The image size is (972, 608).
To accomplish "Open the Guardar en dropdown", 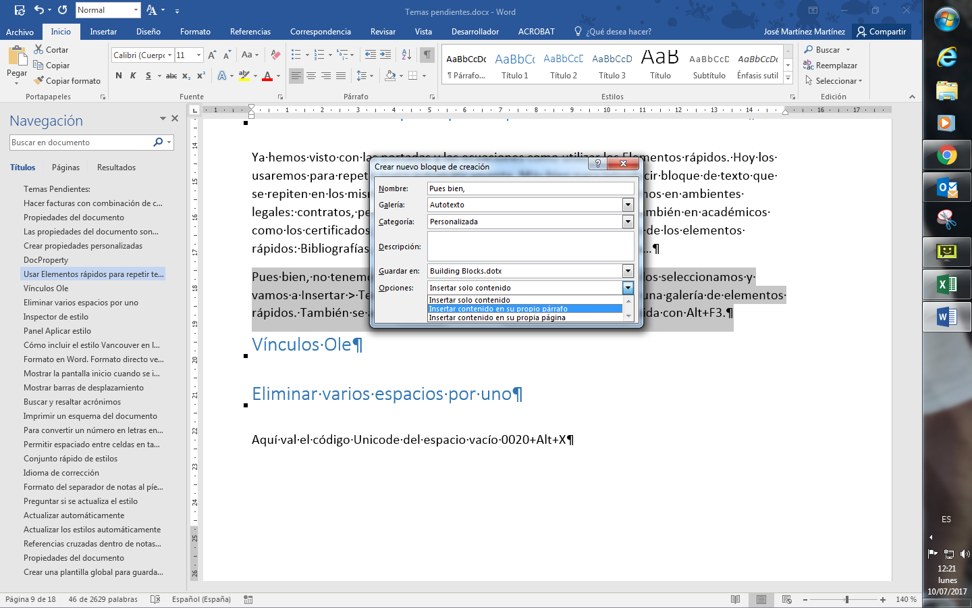I will coord(628,271).
